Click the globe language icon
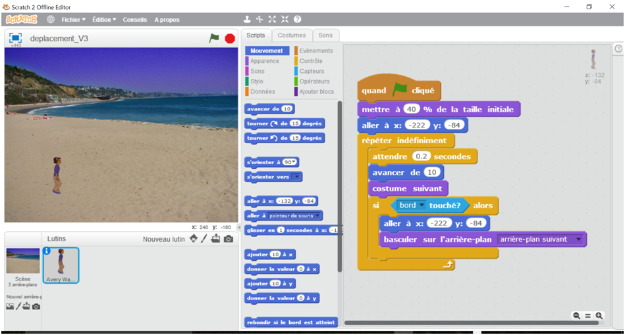This screenshot has height=335, width=625. click(51, 20)
